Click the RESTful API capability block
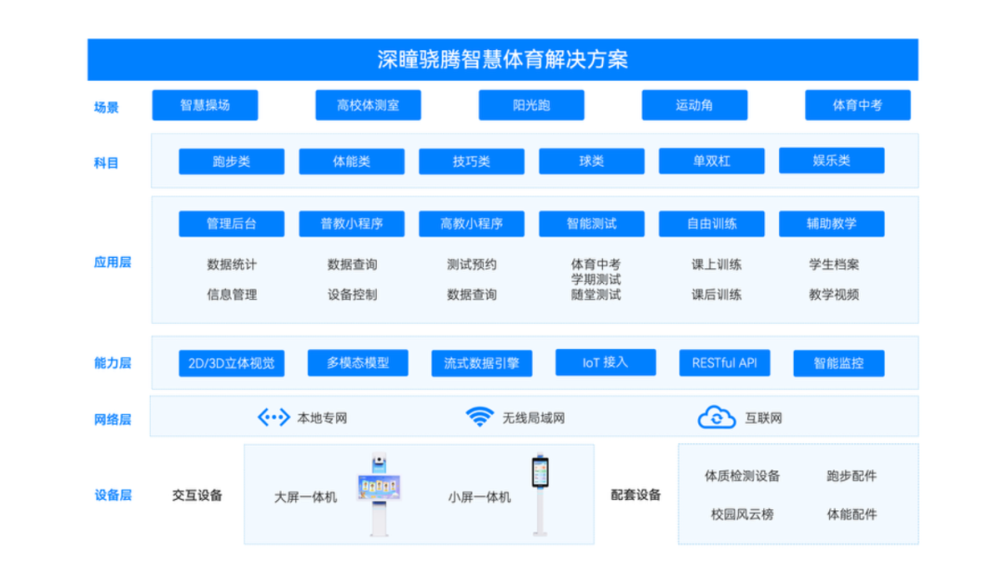This screenshot has width=1005, height=566. pyautogui.click(x=724, y=363)
